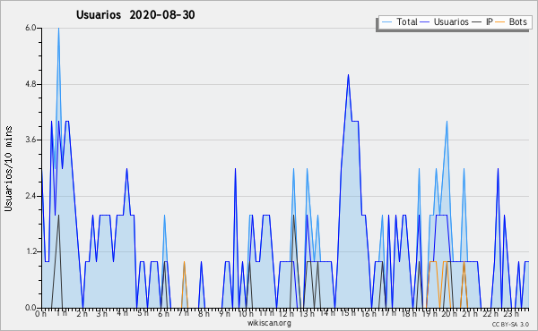Click the '1 h' x-axis label
The width and height of the screenshot is (538, 331).
[x=62, y=313]
